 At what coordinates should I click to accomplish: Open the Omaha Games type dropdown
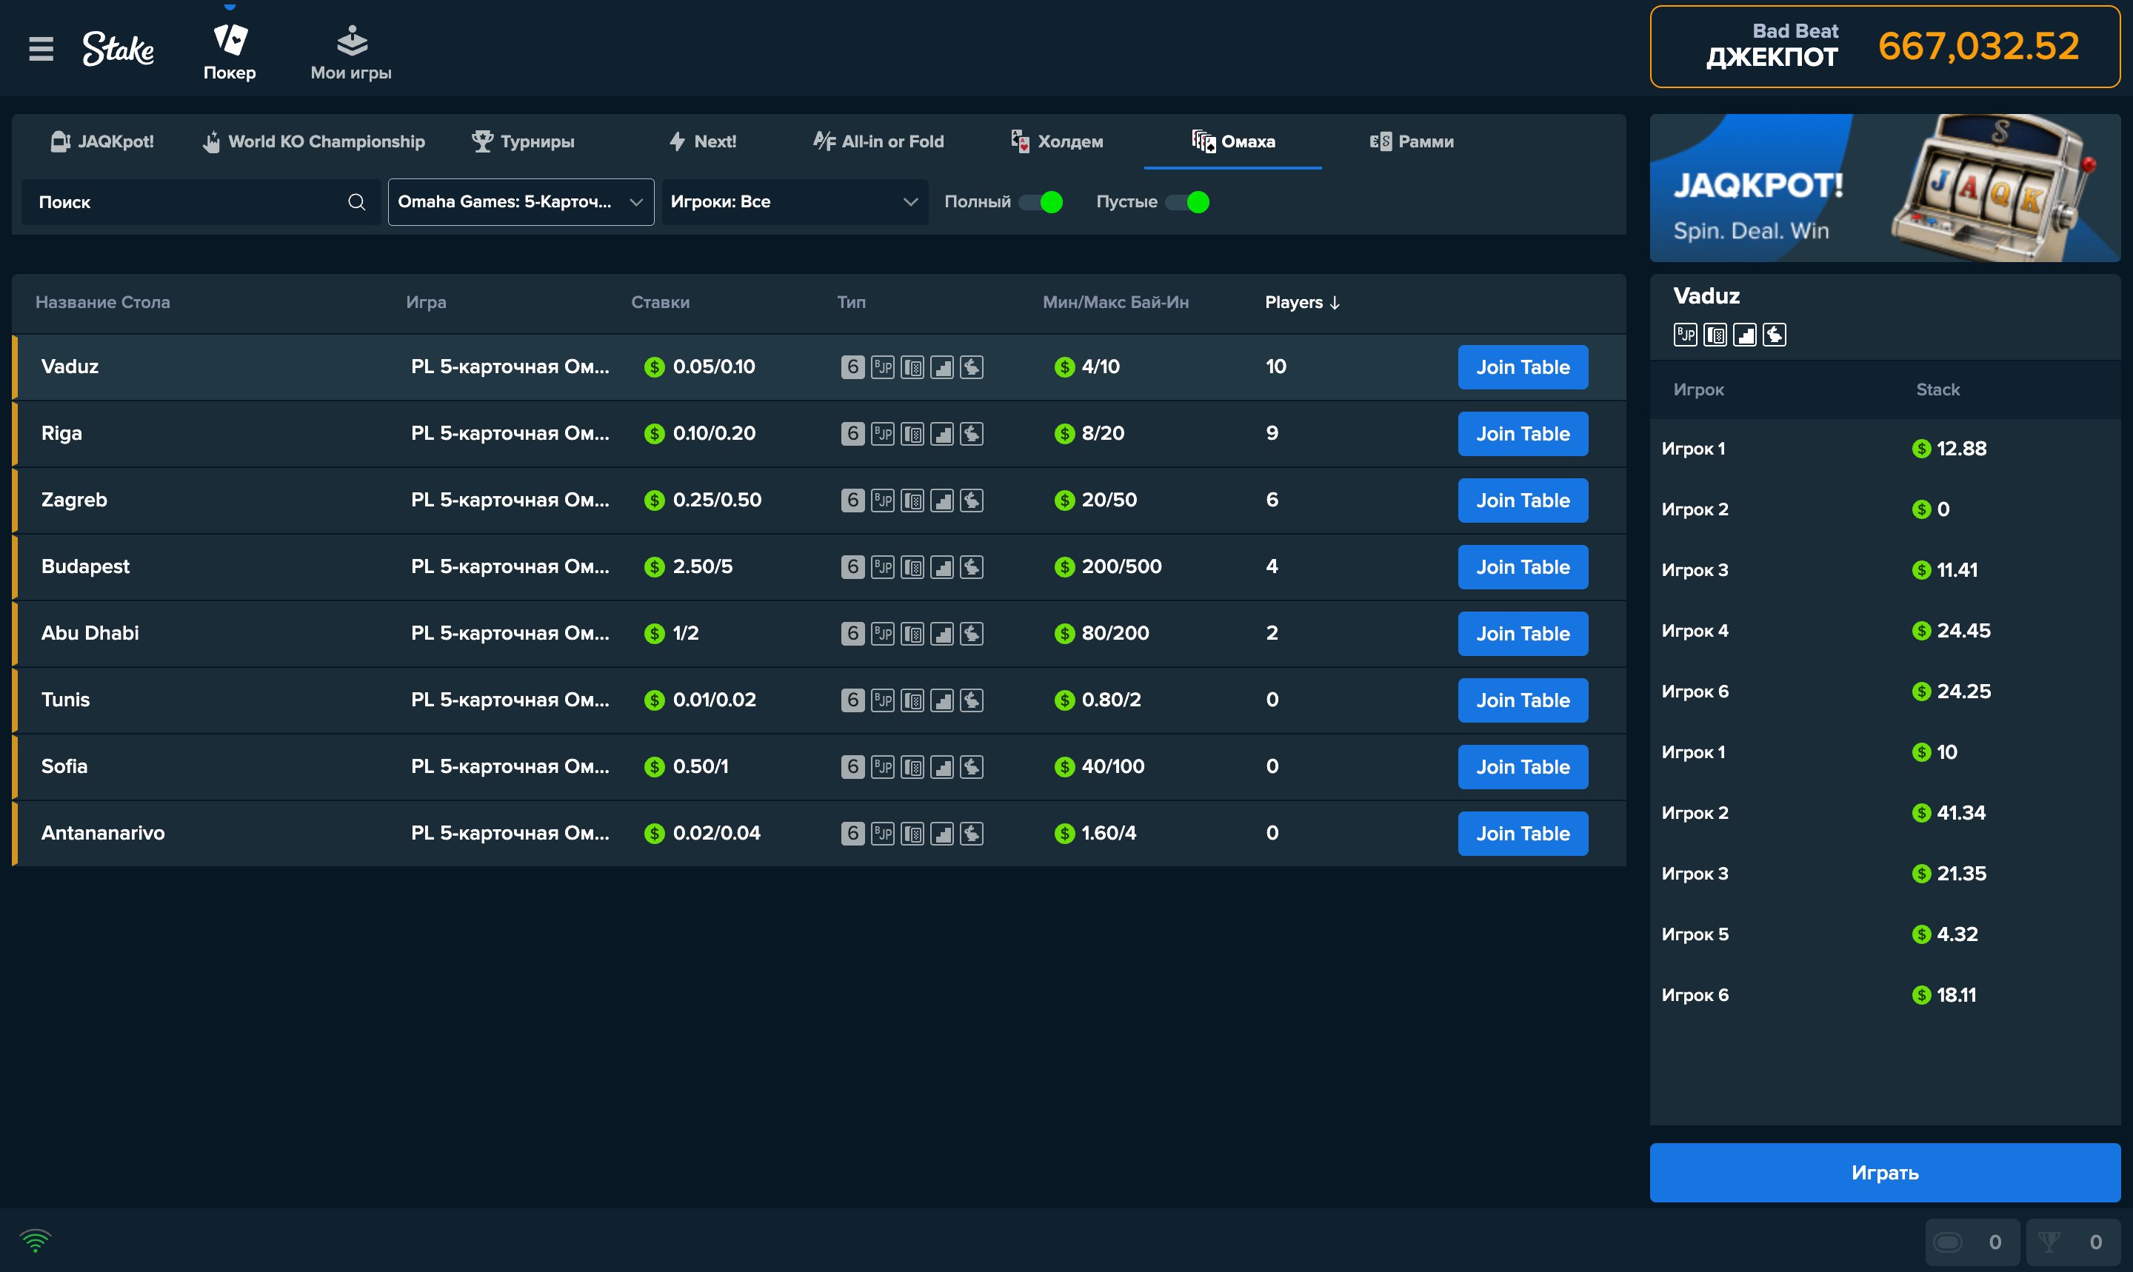(521, 202)
